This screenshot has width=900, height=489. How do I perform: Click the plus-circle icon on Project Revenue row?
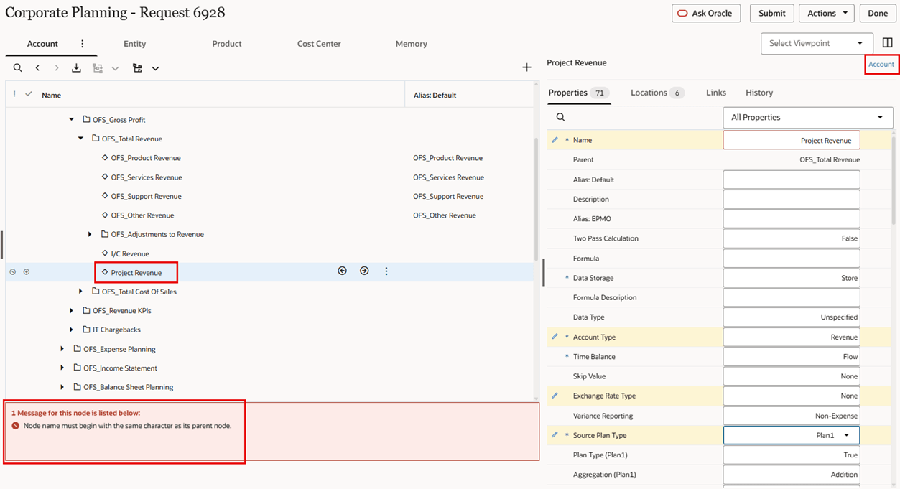click(27, 272)
